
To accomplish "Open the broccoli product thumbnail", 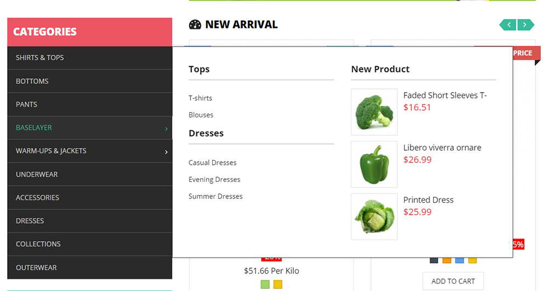I will pyautogui.click(x=374, y=112).
